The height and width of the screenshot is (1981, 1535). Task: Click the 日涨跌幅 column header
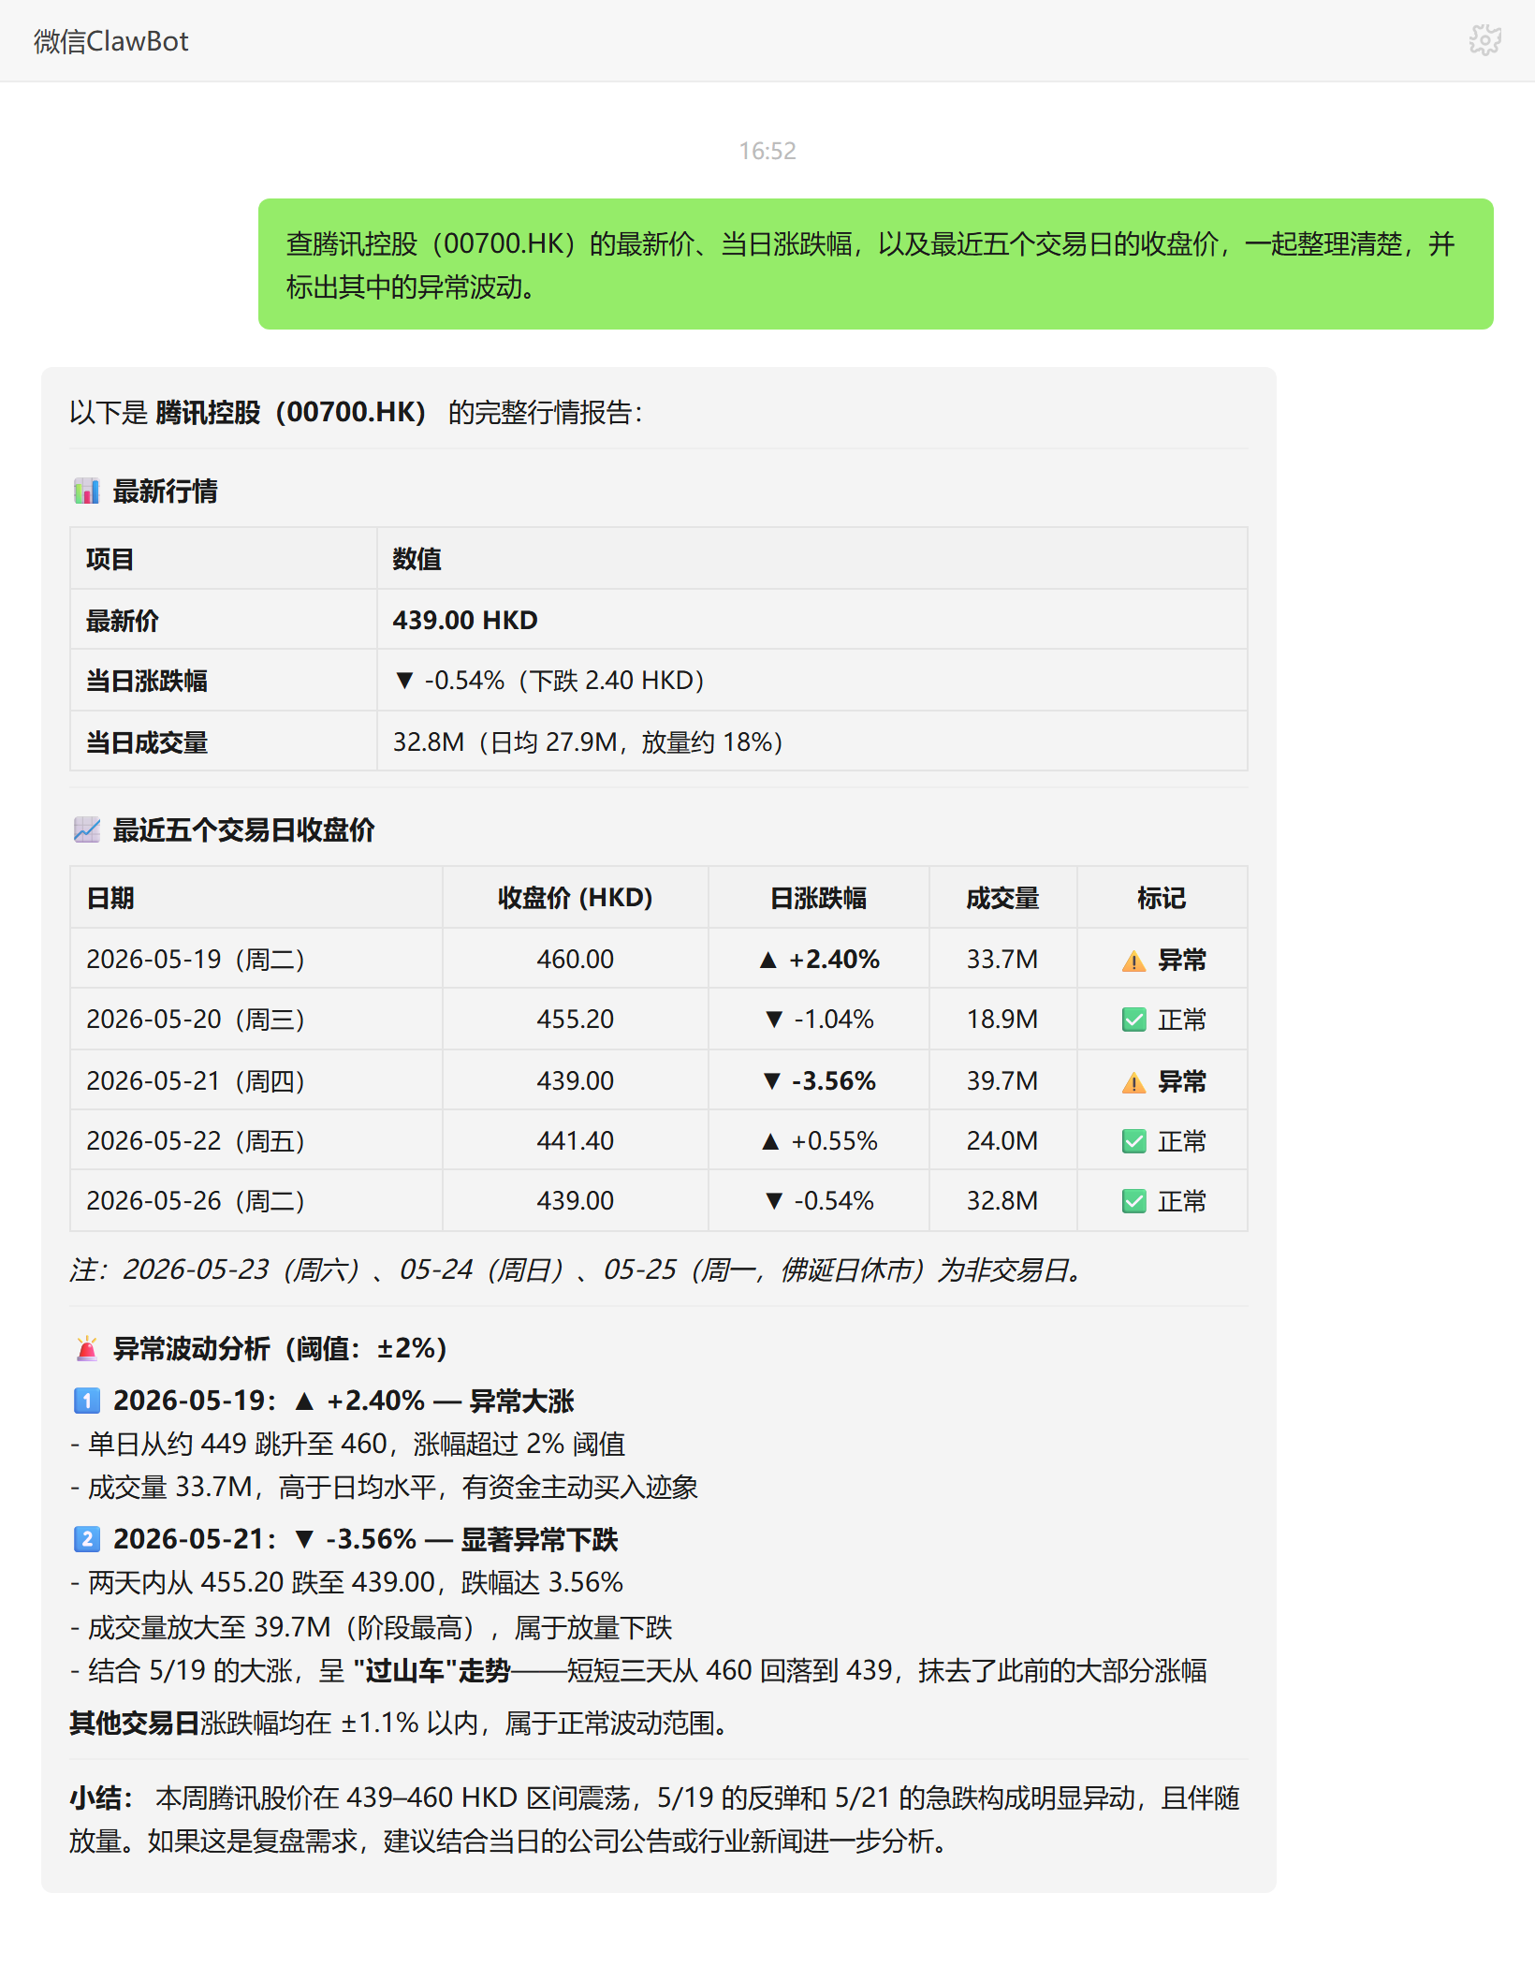(x=818, y=898)
